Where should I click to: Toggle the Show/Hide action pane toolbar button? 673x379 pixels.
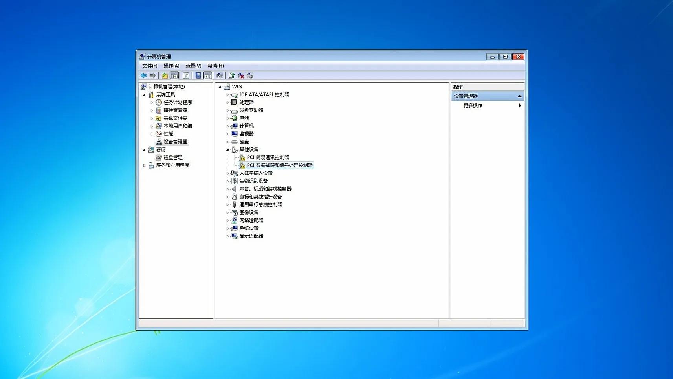coord(207,75)
